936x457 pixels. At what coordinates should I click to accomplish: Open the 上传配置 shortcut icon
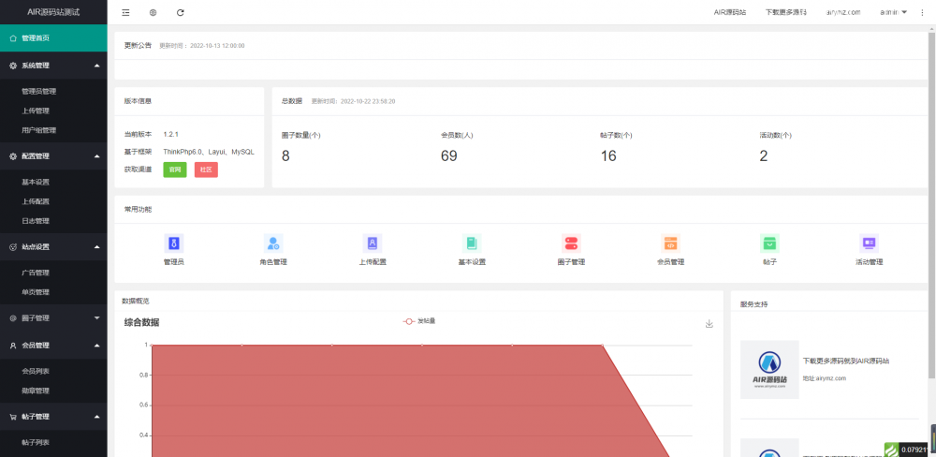(372, 243)
